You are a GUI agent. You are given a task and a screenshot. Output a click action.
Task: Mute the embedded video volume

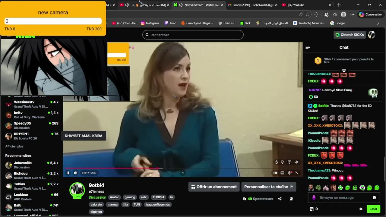75,173
